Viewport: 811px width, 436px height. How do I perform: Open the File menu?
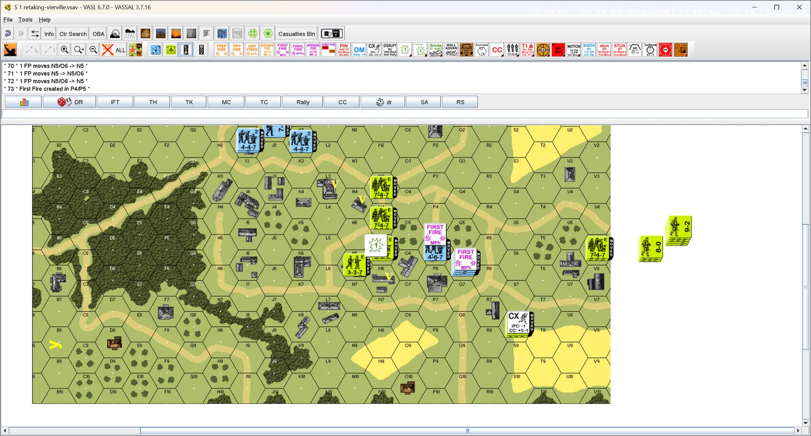tap(8, 19)
